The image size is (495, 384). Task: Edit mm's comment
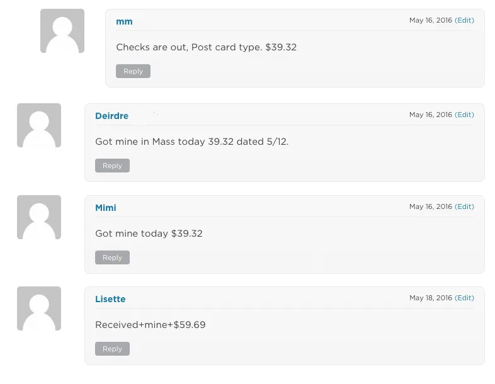point(464,20)
